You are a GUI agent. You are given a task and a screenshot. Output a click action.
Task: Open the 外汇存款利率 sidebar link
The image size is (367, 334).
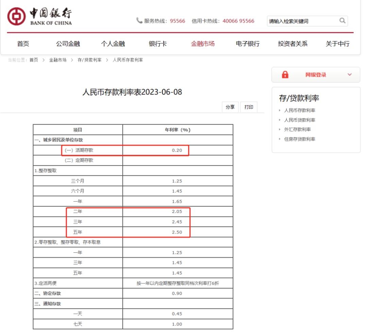[297, 129]
